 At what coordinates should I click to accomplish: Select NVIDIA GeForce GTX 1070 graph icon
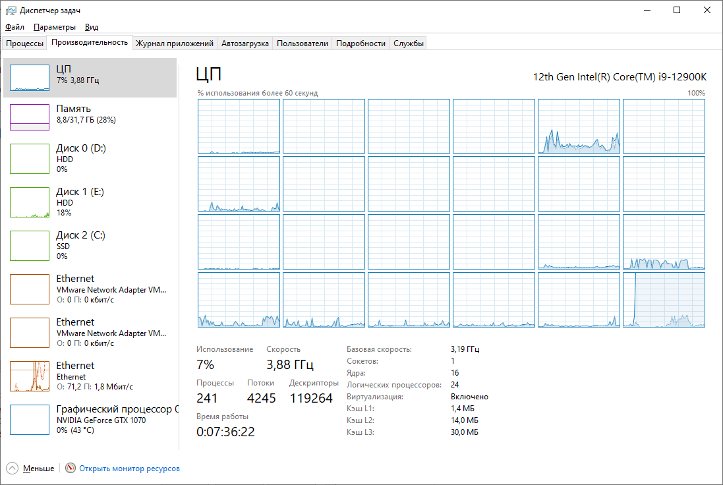[30, 420]
